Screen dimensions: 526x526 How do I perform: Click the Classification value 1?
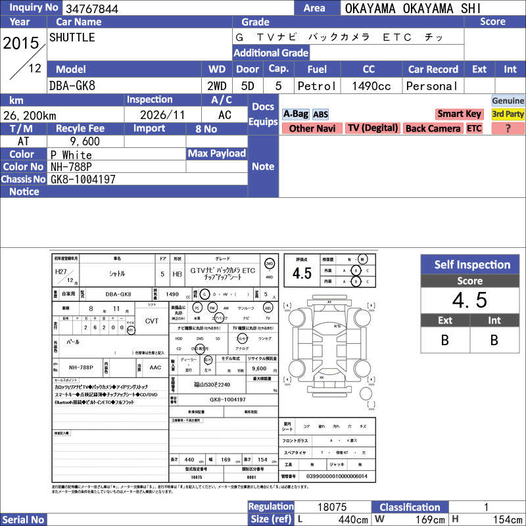pyautogui.click(x=486, y=507)
